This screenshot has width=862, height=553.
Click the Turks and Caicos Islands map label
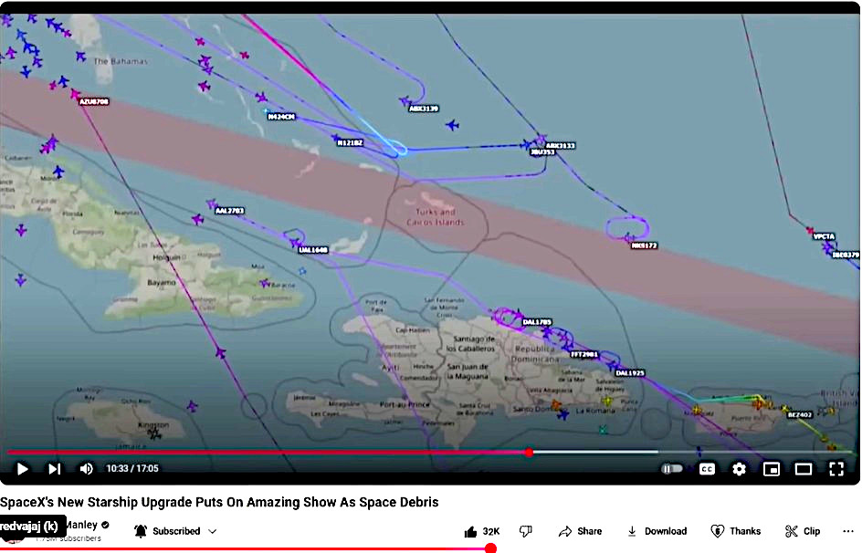pos(436,217)
